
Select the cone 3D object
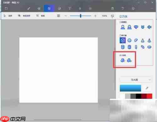(143, 40)
